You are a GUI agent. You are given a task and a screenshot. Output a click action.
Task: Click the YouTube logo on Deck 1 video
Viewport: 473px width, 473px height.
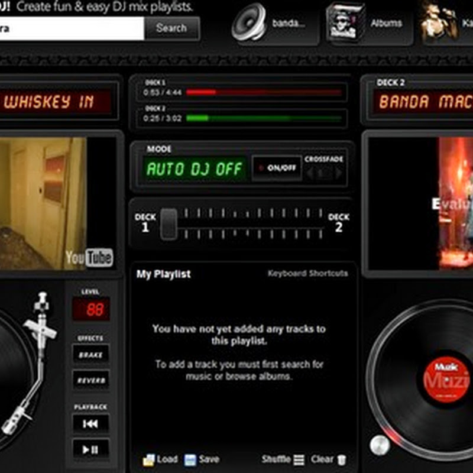coord(89,258)
